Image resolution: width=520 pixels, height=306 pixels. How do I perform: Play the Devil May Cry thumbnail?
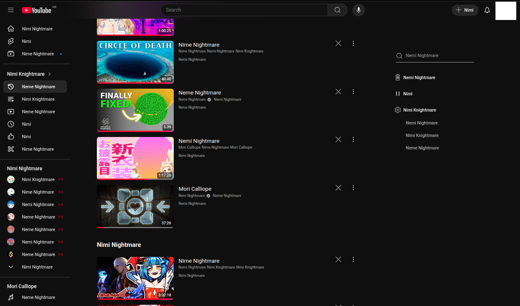[135, 278]
